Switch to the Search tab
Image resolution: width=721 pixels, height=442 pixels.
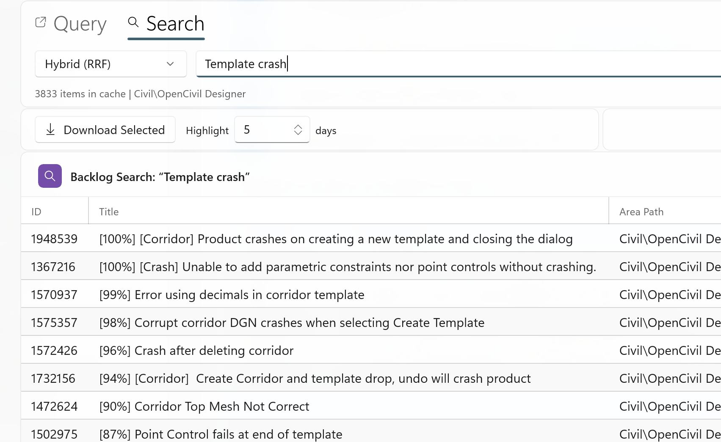tap(175, 24)
